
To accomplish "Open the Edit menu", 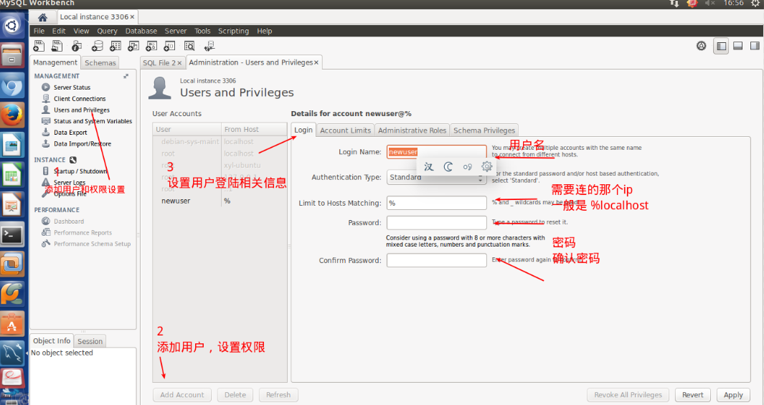I will coord(59,31).
